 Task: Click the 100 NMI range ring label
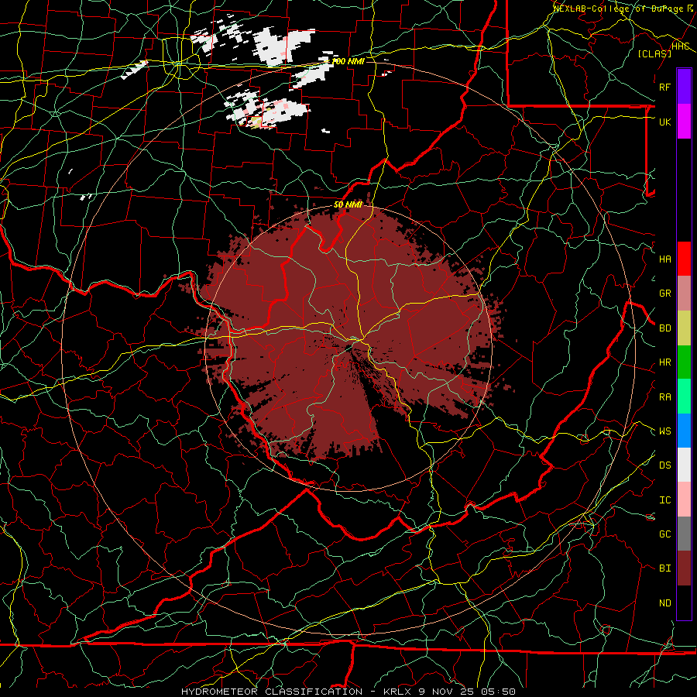[348, 61]
